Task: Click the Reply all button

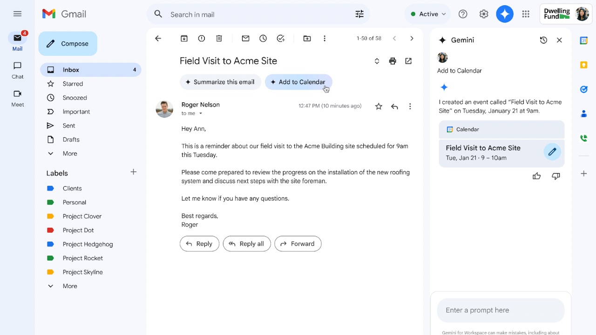Action: pos(247,244)
